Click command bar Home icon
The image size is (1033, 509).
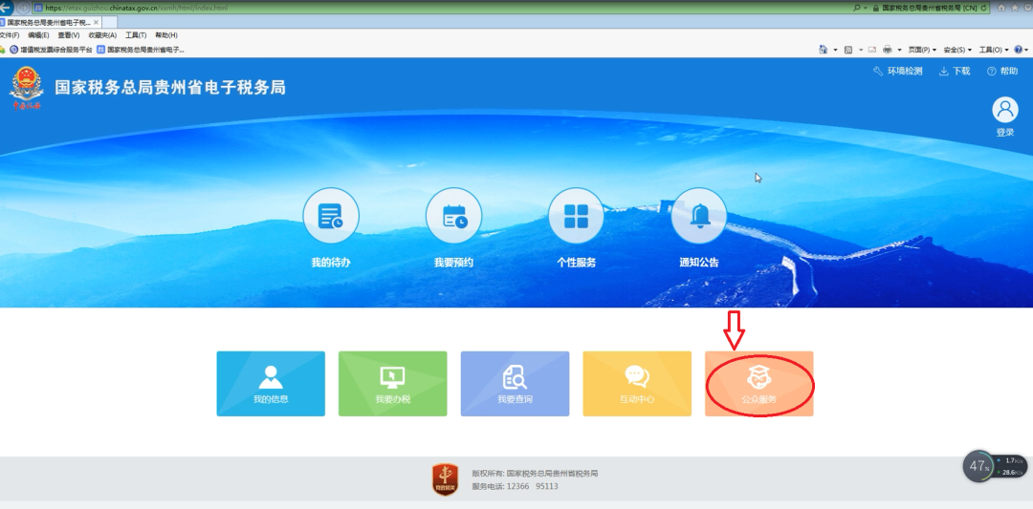(x=823, y=50)
